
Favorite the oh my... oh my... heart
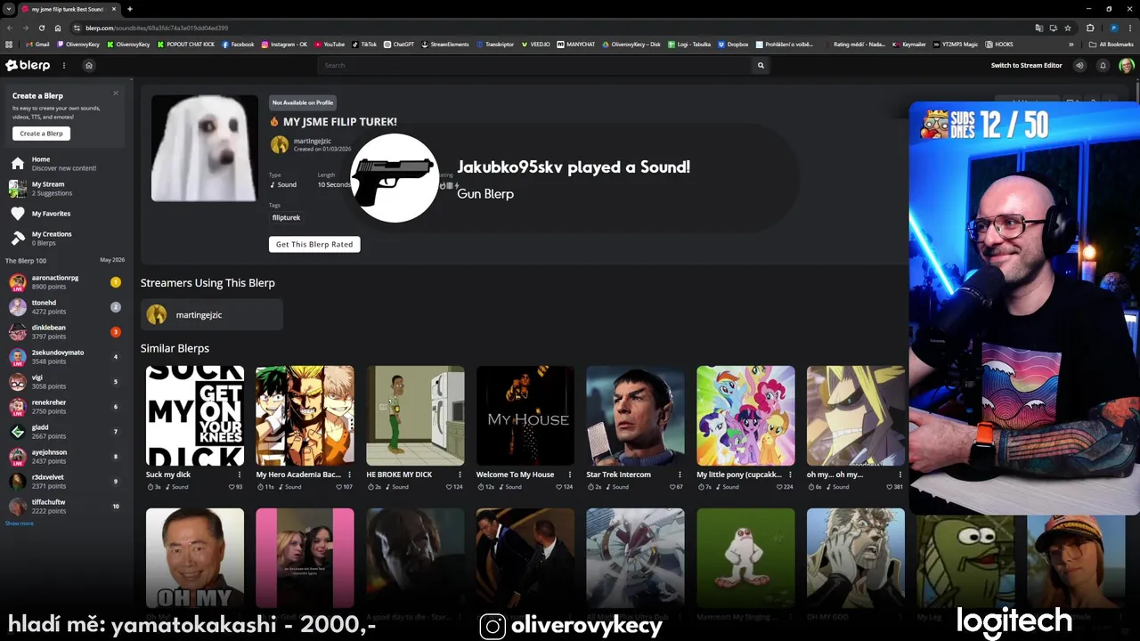(890, 487)
